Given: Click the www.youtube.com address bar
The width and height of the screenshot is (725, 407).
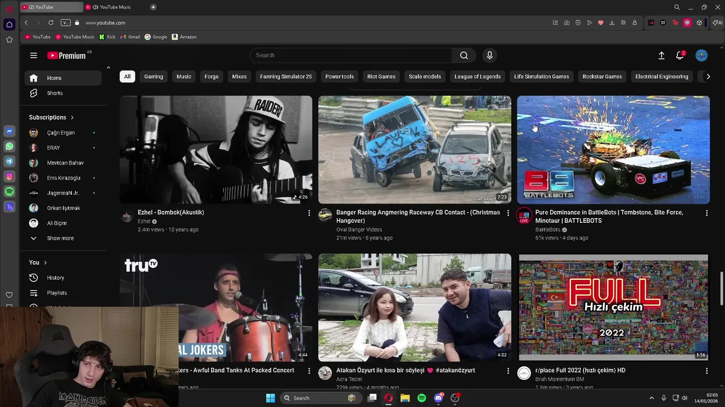Looking at the screenshot, I should (x=105, y=23).
